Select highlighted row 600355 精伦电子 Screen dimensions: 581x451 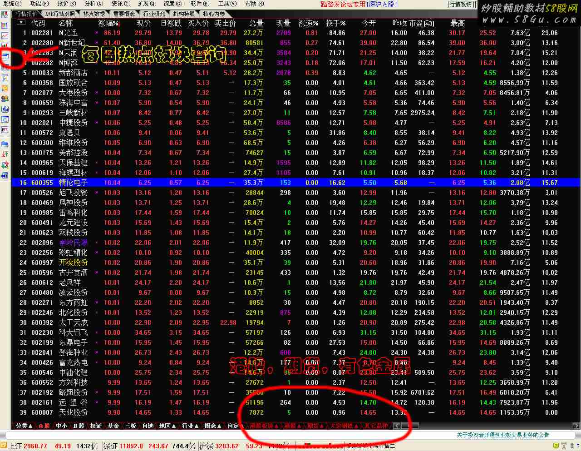tap(296, 183)
